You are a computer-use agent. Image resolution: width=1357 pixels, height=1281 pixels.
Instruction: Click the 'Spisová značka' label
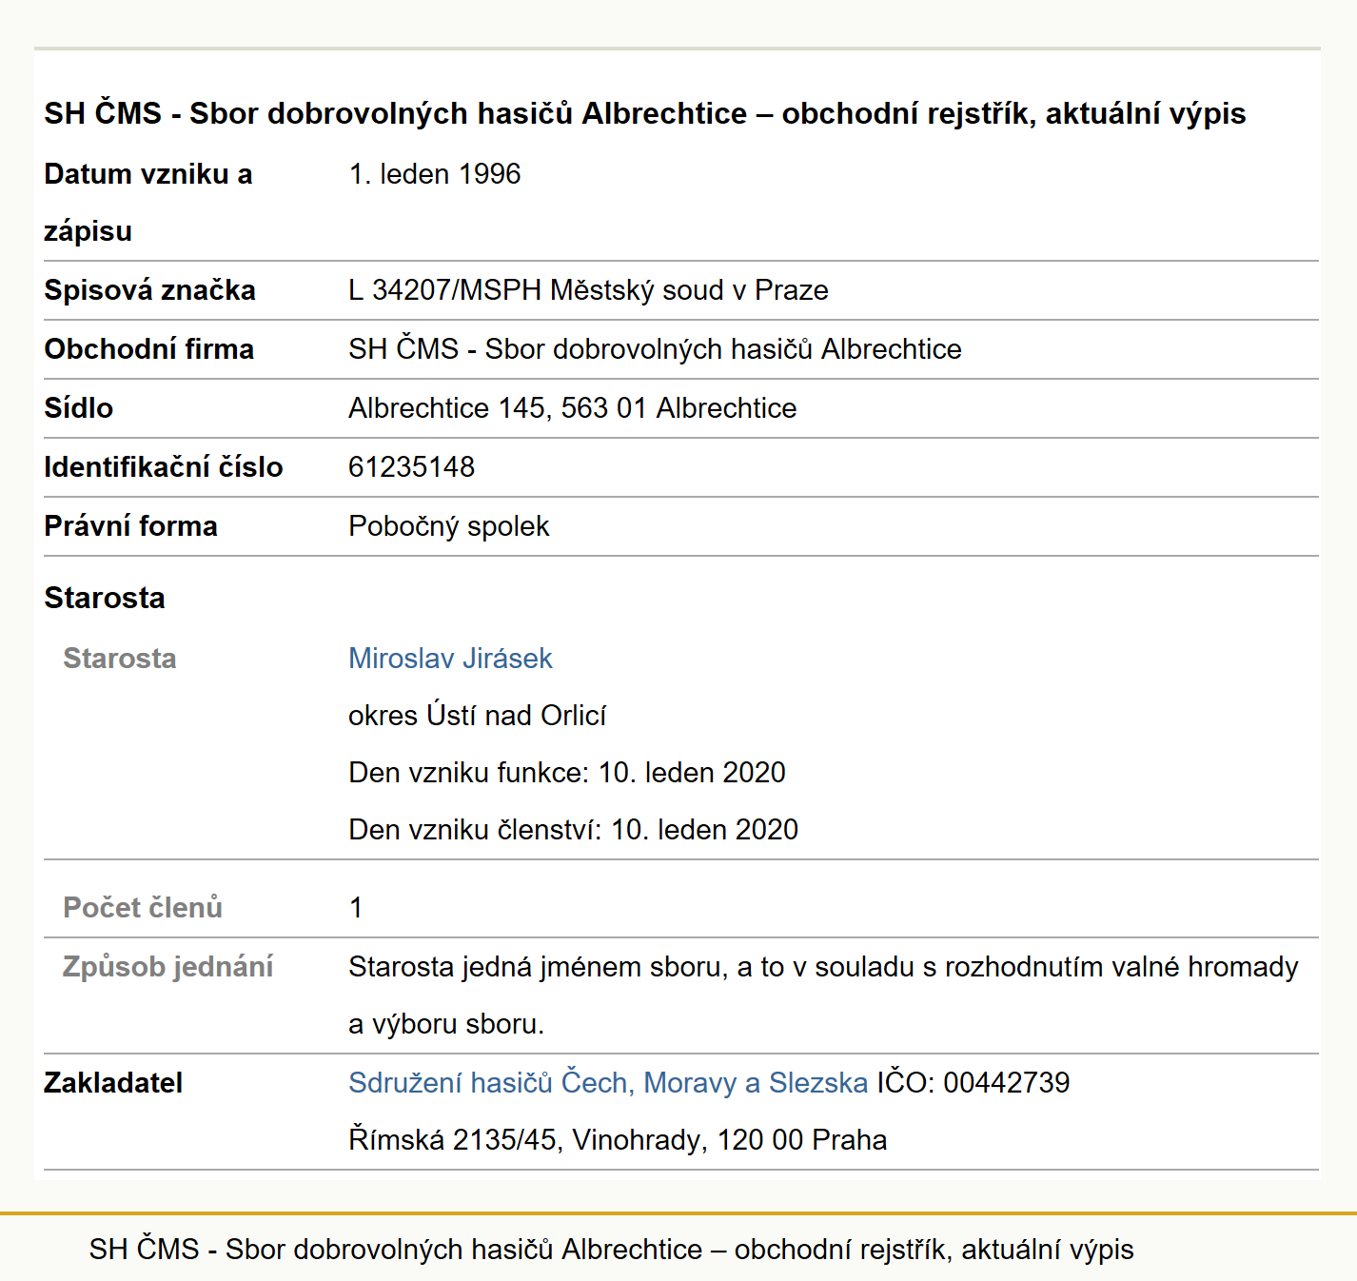tap(149, 290)
